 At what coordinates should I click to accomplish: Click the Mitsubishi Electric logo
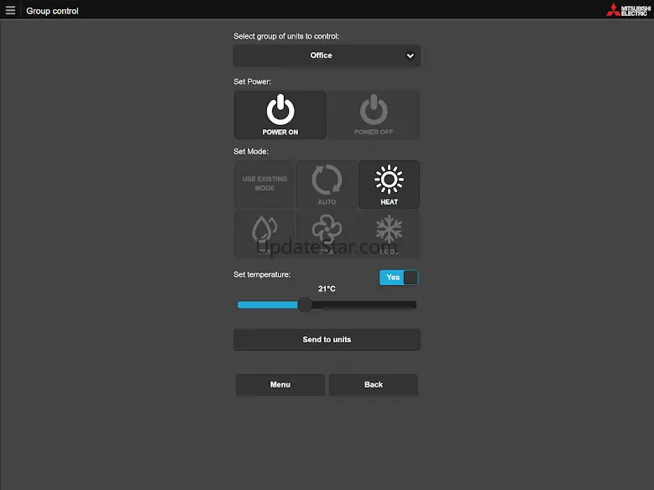tap(628, 10)
